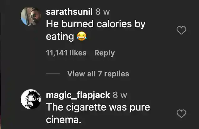The width and height of the screenshot is (199, 129).
Task: Click the 8 w timestamp beside magic_flapjack
Action: [120, 95]
